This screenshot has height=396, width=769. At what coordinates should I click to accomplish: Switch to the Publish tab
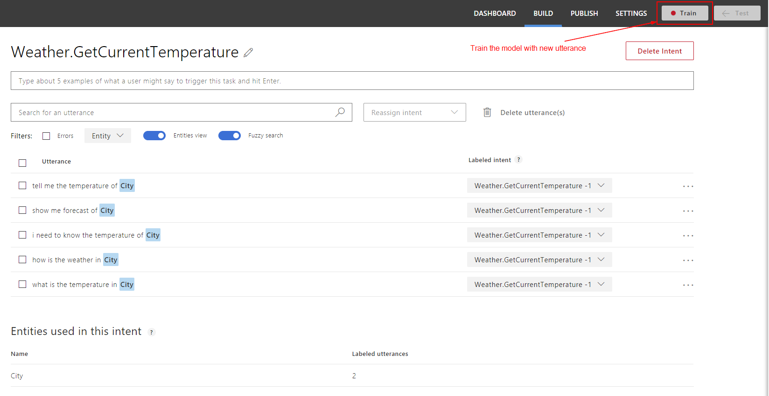584,14
